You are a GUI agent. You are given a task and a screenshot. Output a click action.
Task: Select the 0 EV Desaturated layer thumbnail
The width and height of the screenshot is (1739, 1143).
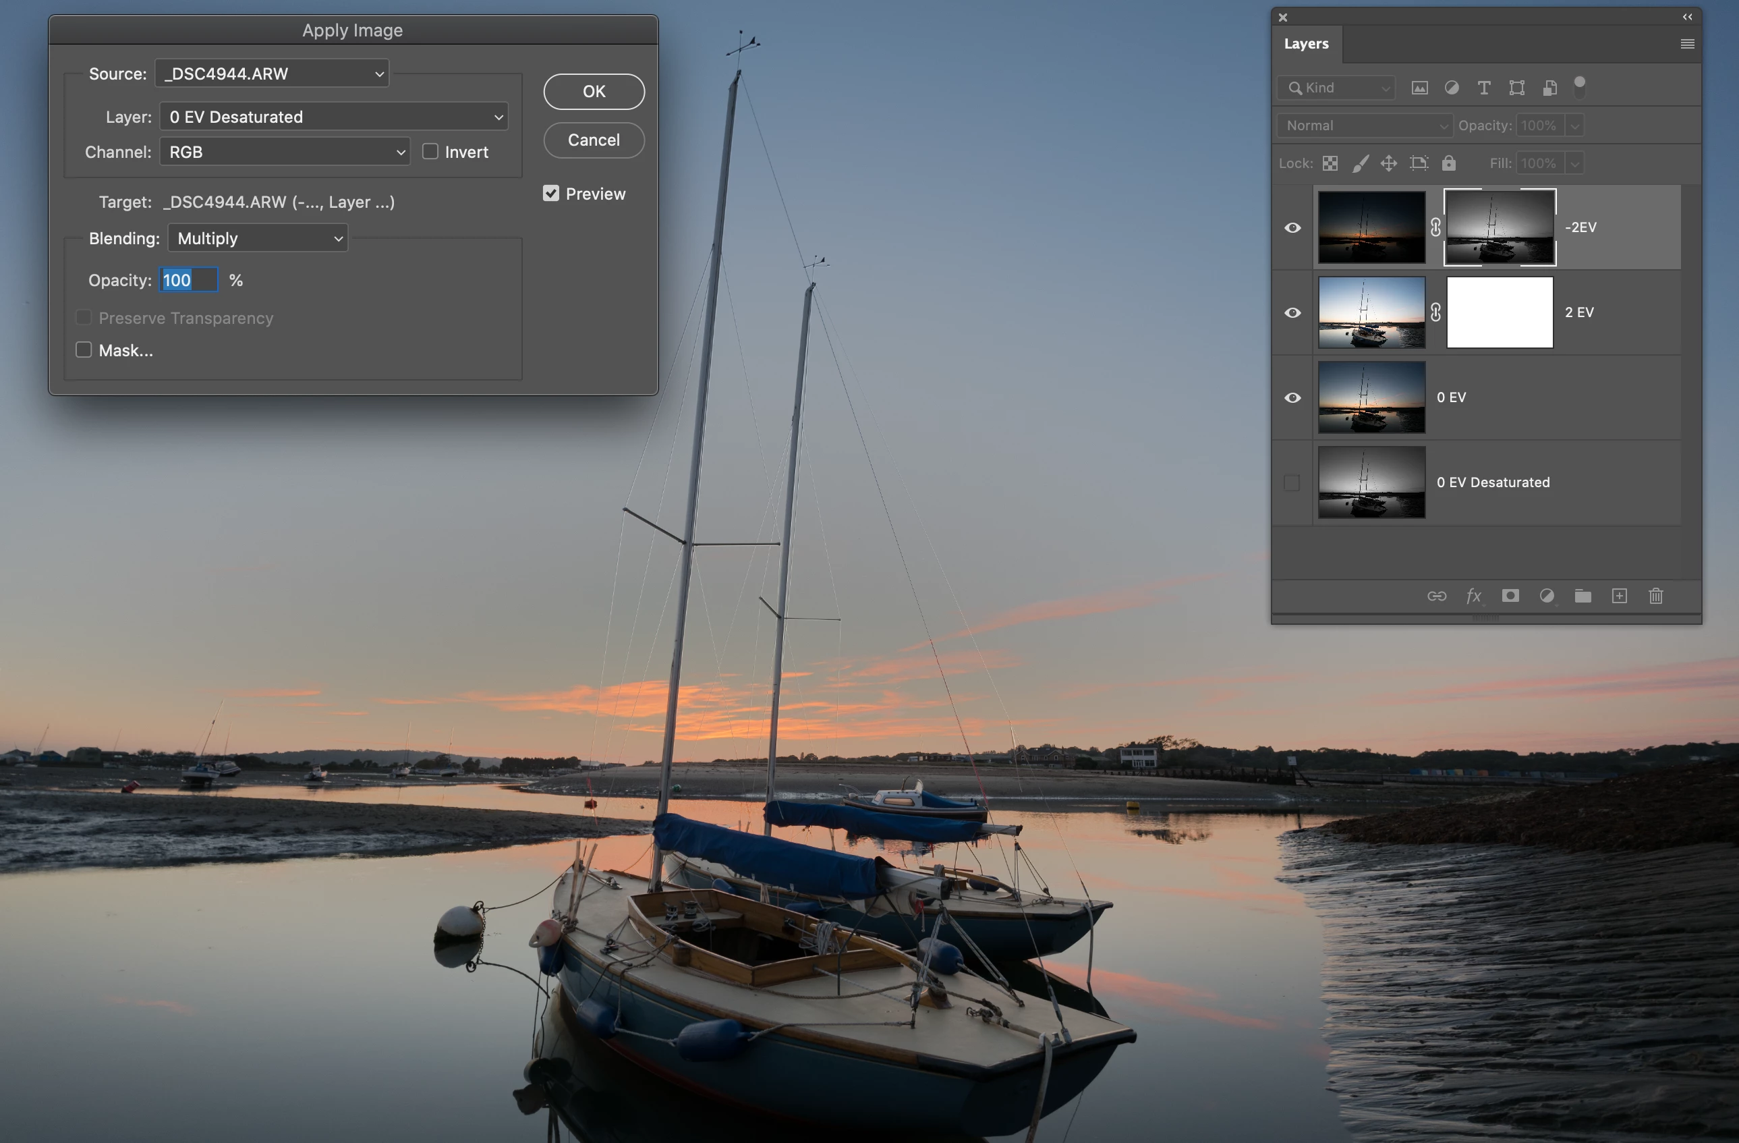point(1371,482)
